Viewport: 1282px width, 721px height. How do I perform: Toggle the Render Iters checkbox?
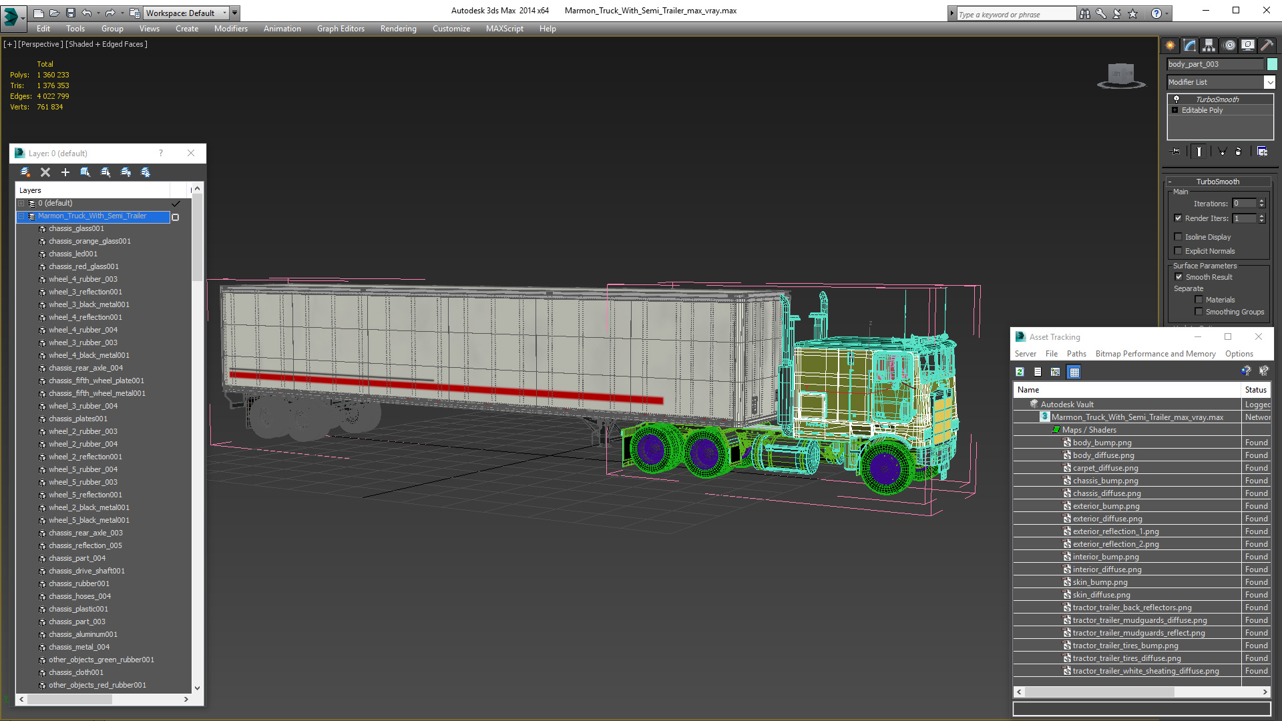tap(1178, 218)
